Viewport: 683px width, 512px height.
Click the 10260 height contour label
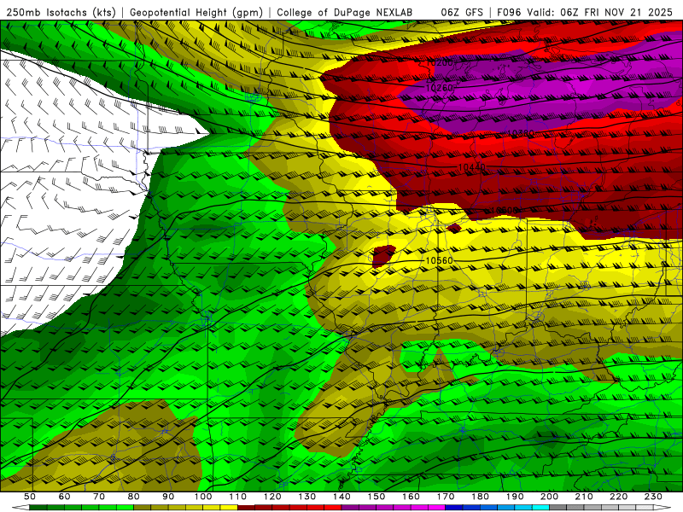point(439,88)
